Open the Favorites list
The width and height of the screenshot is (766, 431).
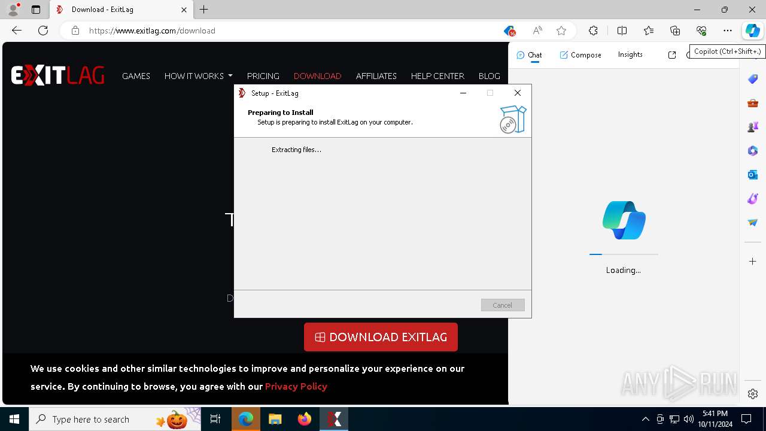pyautogui.click(x=649, y=31)
